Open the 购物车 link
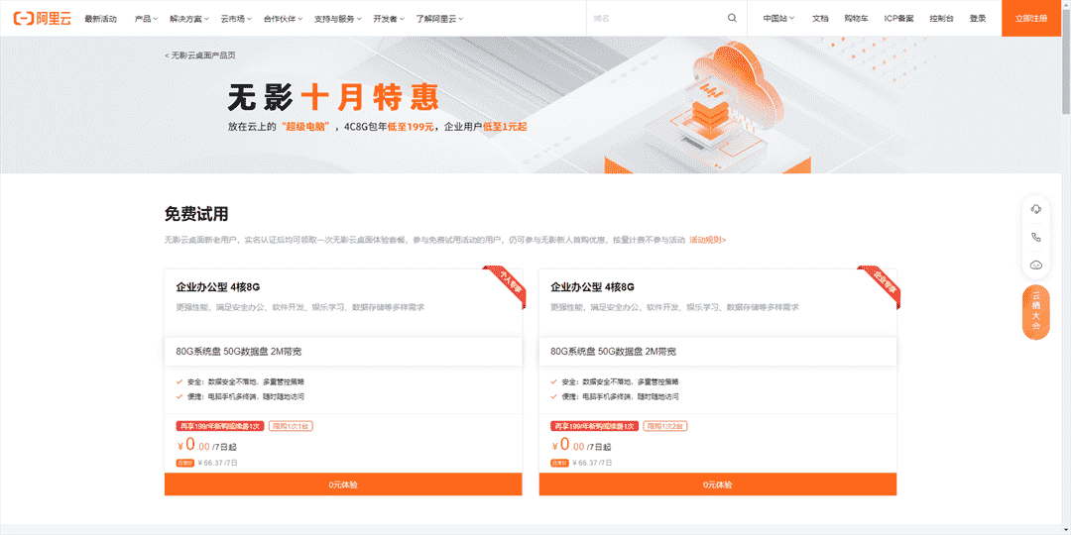Viewport: 1071px width, 535px height. pos(856,19)
